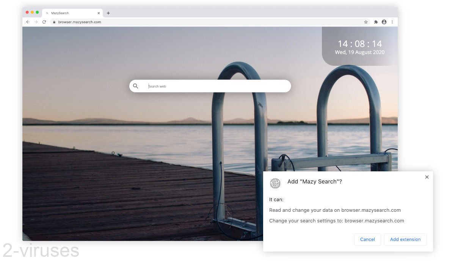Open a new tab with the plus button

point(108,12)
